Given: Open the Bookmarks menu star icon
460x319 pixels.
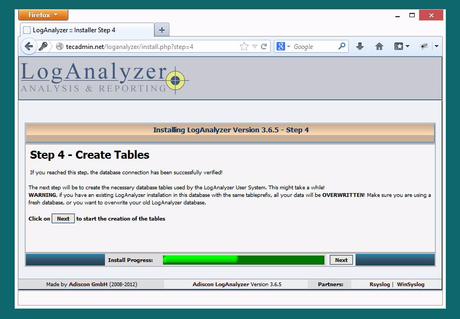Looking at the screenshot, I should 401,46.
